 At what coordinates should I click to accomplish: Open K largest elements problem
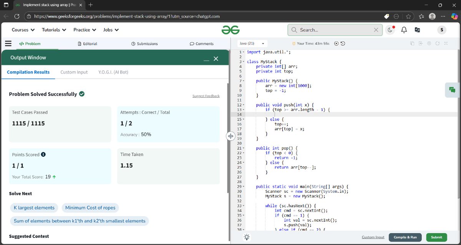[x=34, y=208]
